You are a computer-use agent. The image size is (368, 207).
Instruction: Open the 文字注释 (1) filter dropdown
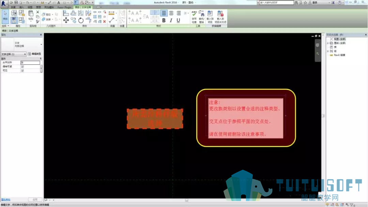point(14,54)
